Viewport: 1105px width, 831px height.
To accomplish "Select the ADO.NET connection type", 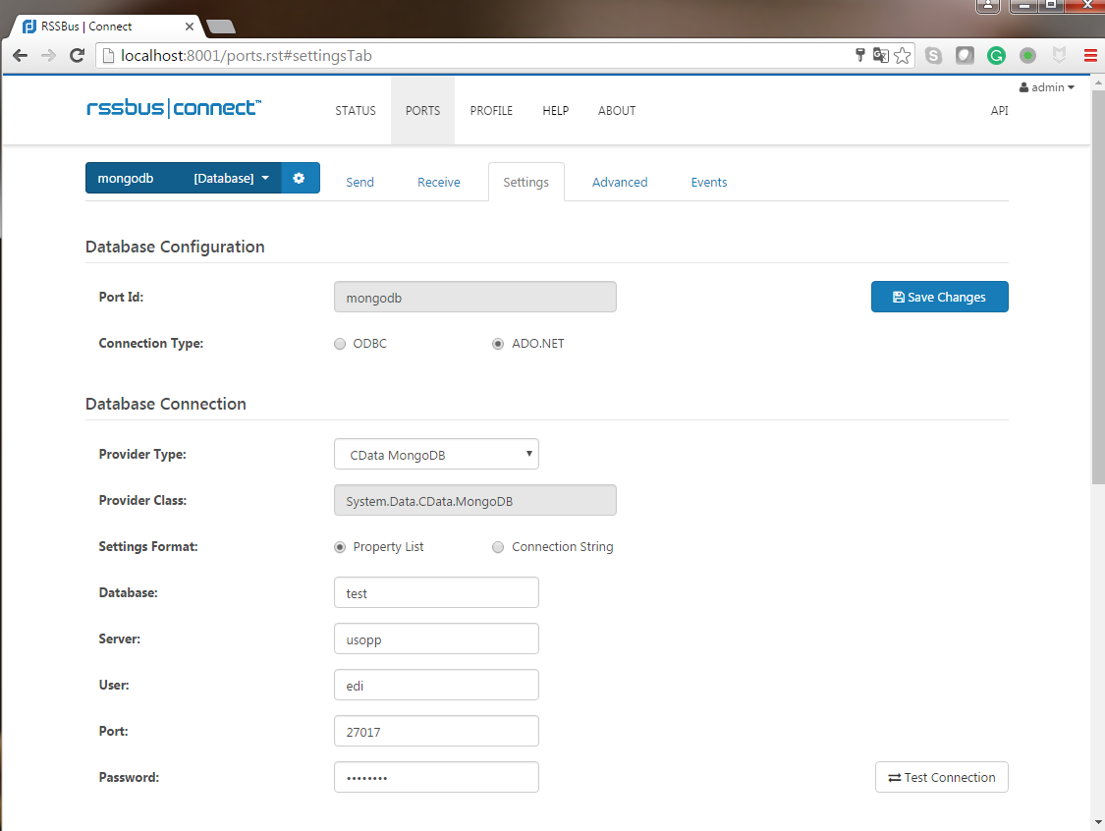I will (x=498, y=344).
